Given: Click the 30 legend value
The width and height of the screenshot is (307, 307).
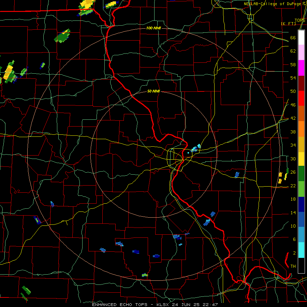Looking at the screenshot, I should pyautogui.click(x=293, y=159).
